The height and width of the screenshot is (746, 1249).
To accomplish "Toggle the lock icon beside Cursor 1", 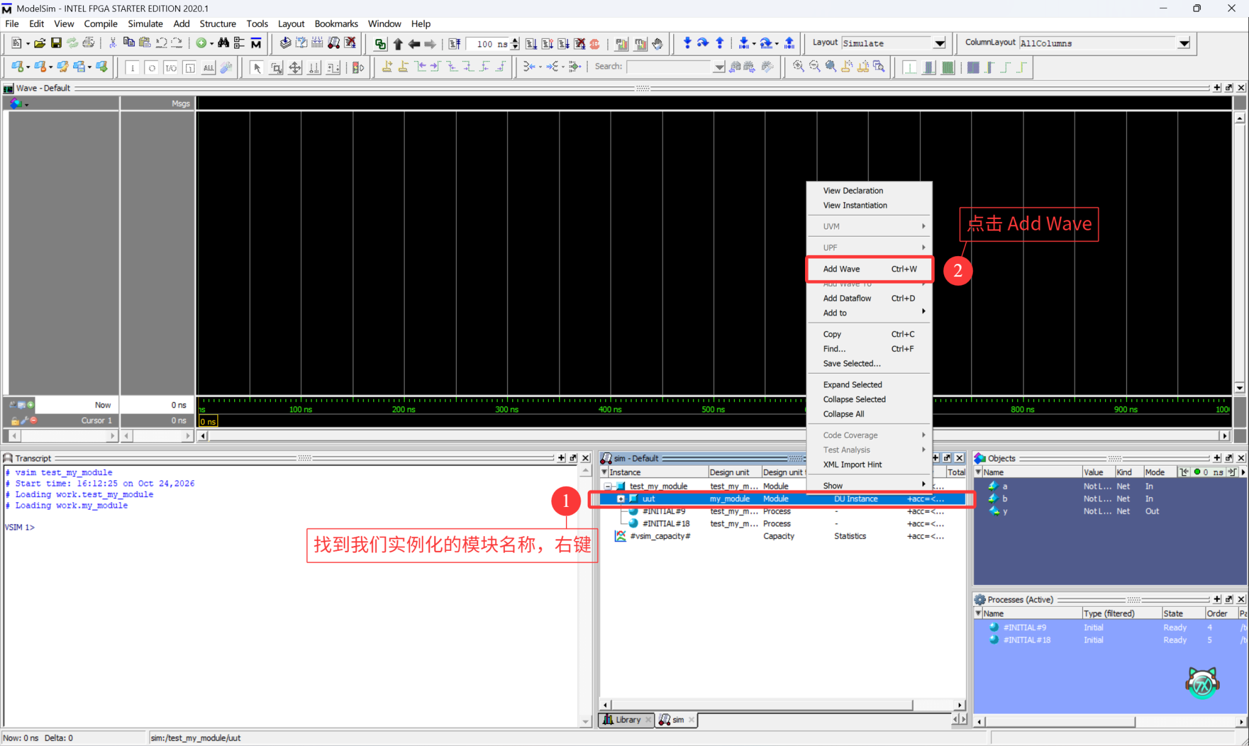I will coord(15,420).
